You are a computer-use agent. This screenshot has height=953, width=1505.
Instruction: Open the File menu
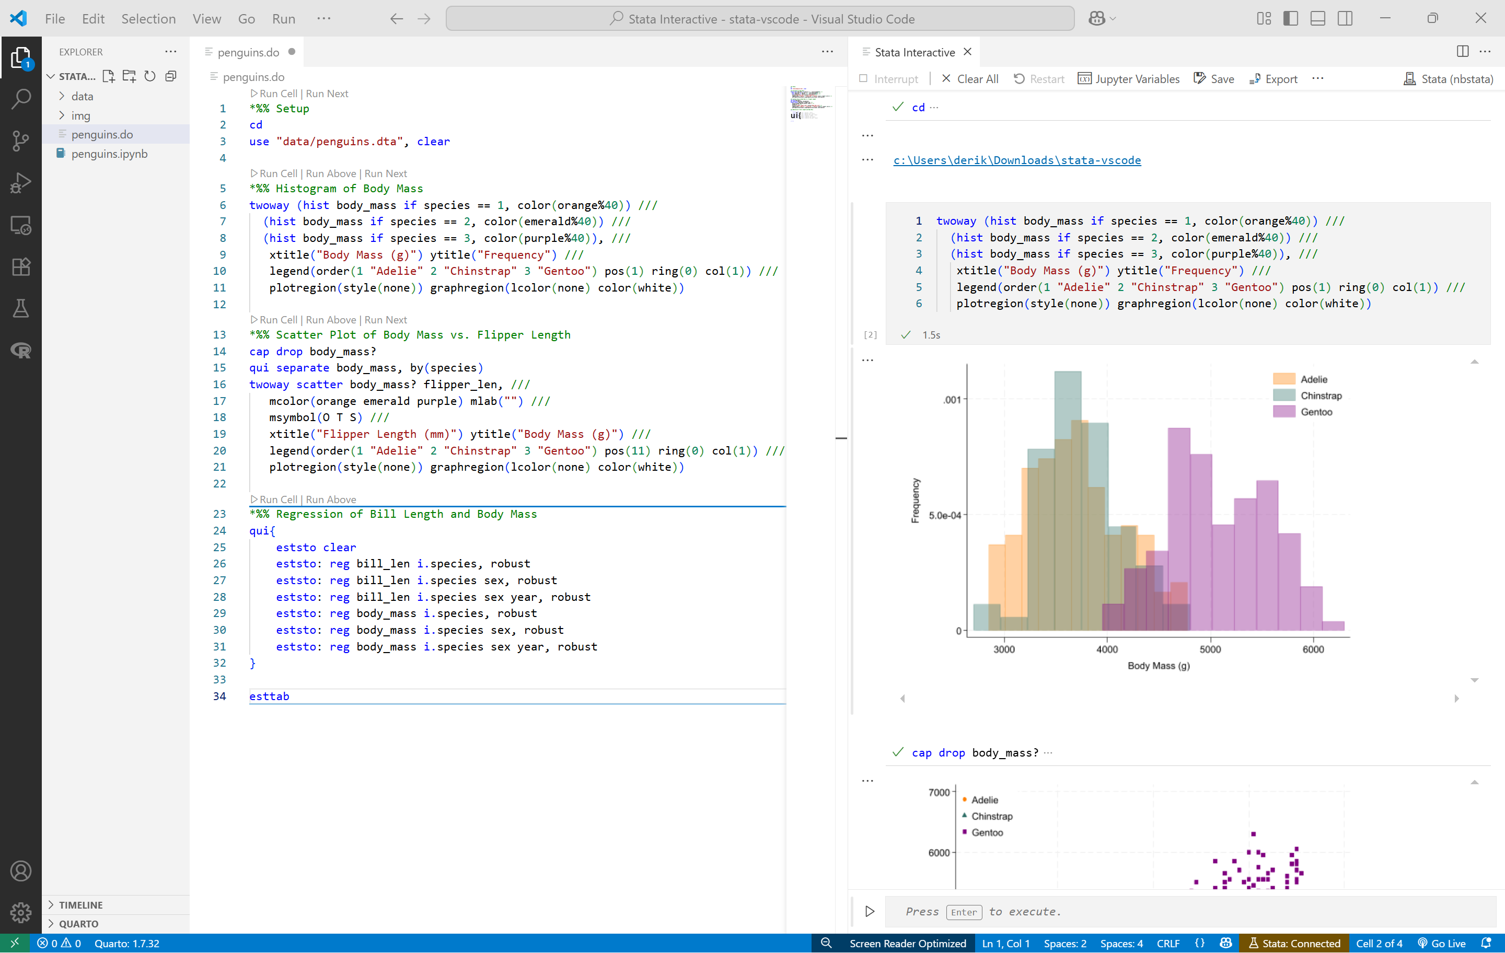55,19
